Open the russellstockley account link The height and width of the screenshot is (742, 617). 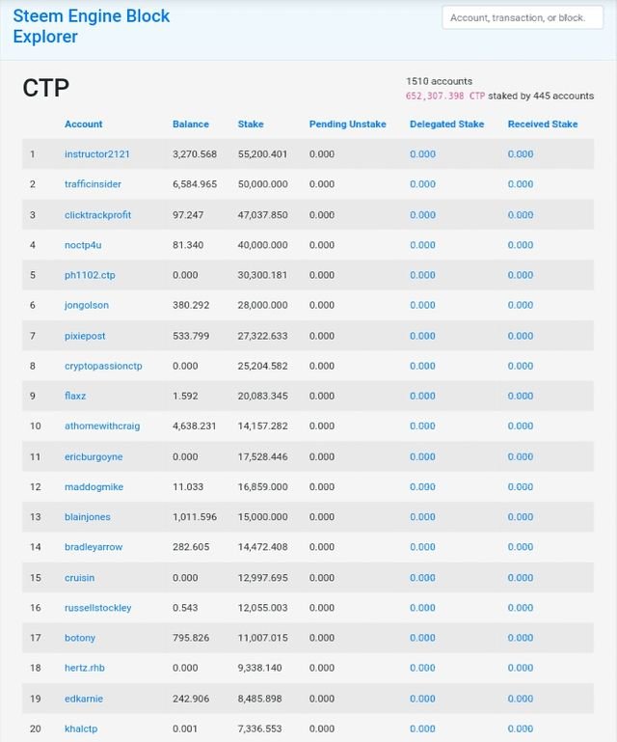pyautogui.click(x=97, y=608)
